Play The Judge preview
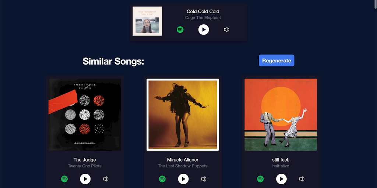This screenshot has height=188, width=377. click(x=85, y=179)
